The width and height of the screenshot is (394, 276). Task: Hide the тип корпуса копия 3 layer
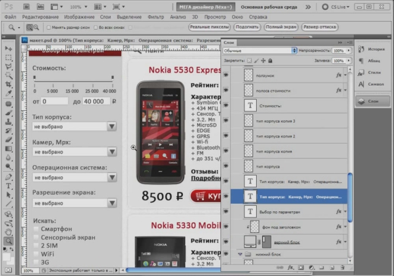coord(226,120)
